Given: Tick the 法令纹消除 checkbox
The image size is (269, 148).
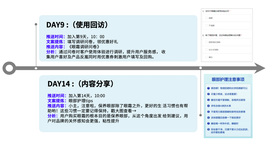Looking at the screenshot, I should [207, 49].
